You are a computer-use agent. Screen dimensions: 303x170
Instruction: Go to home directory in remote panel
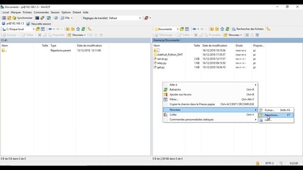(223, 29)
